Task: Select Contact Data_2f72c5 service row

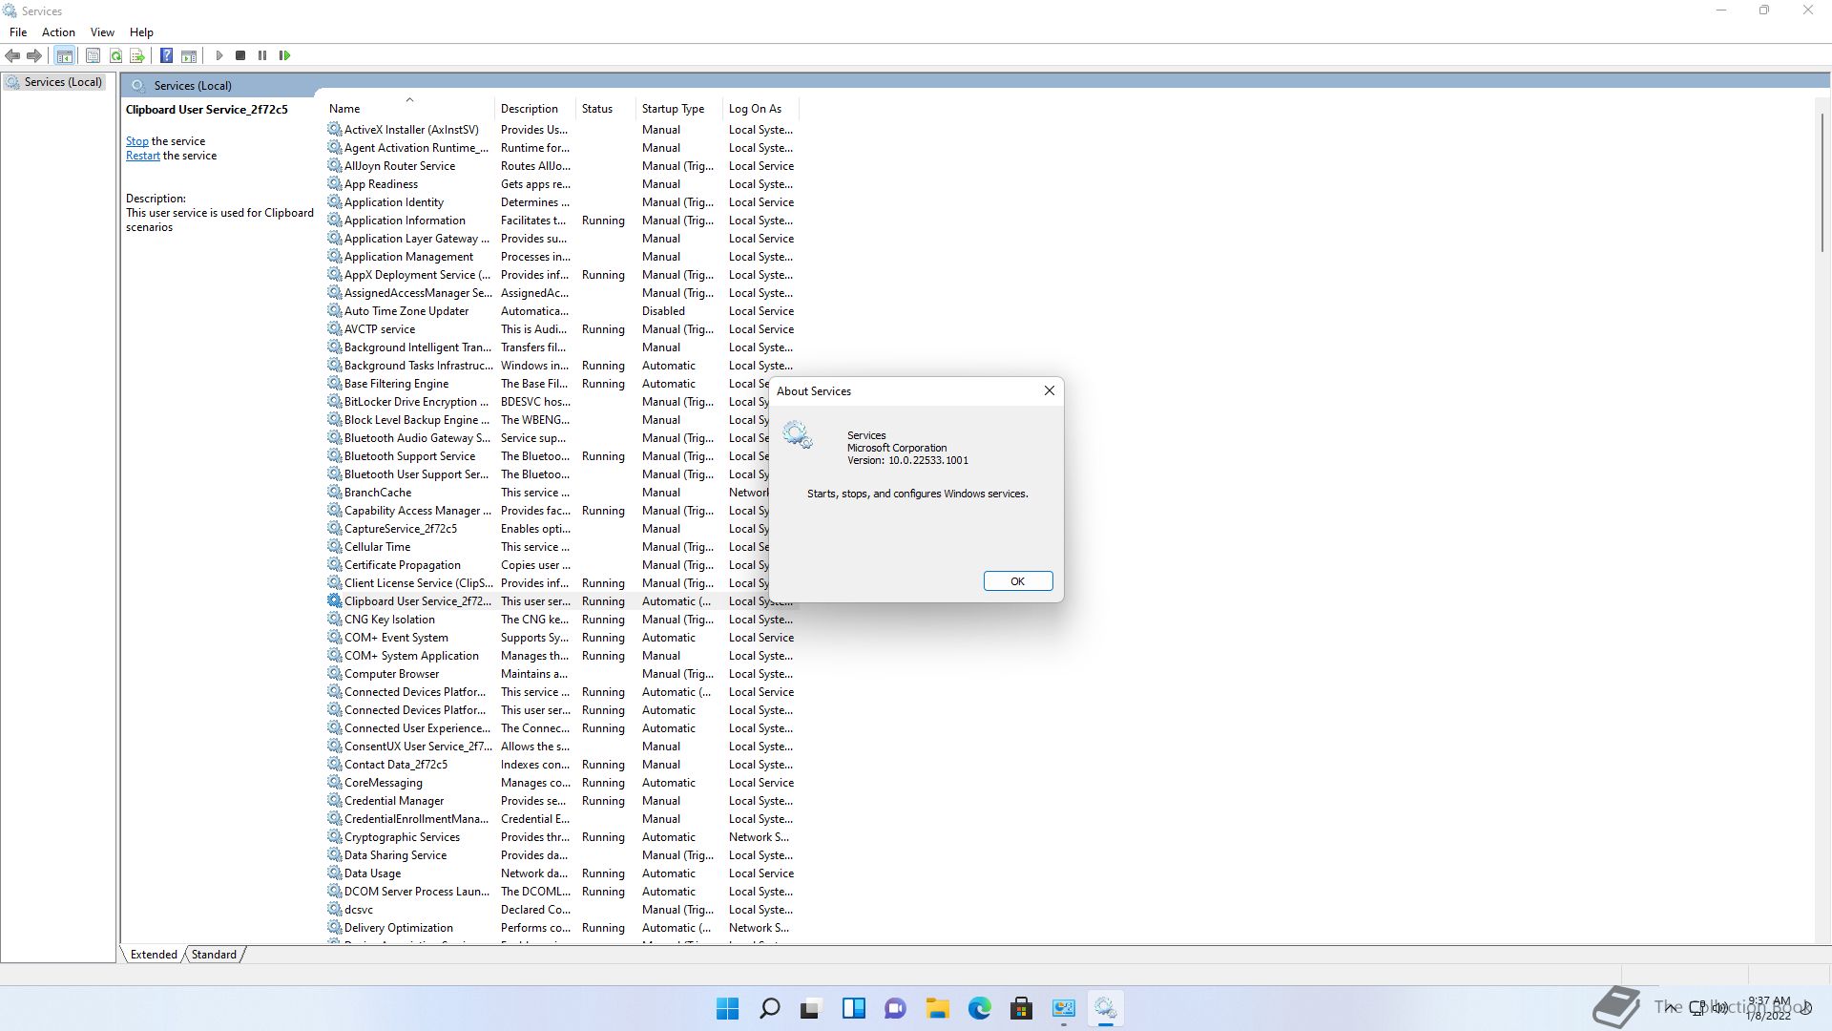Action: tap(561, 765)
